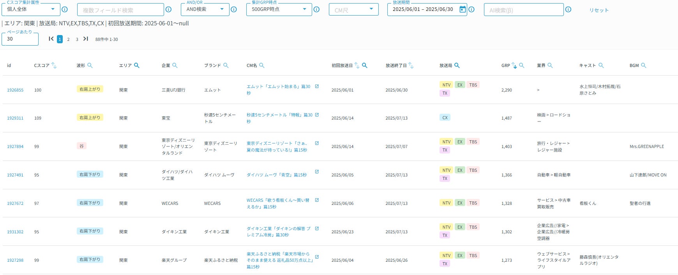678x275 pixels.
Task: Open record id 1927894
Action: pyautogui.click(x=15, y=146)
